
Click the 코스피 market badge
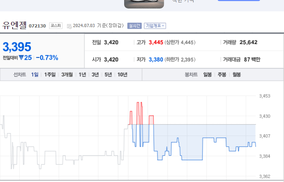[56, 25]
